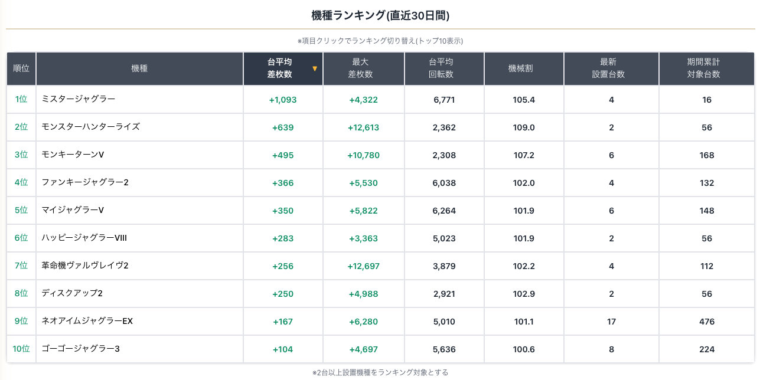This screenshot has width=760, height=380.
Task: Open モンスターハンターライズ machine entry
Action: 91,127
